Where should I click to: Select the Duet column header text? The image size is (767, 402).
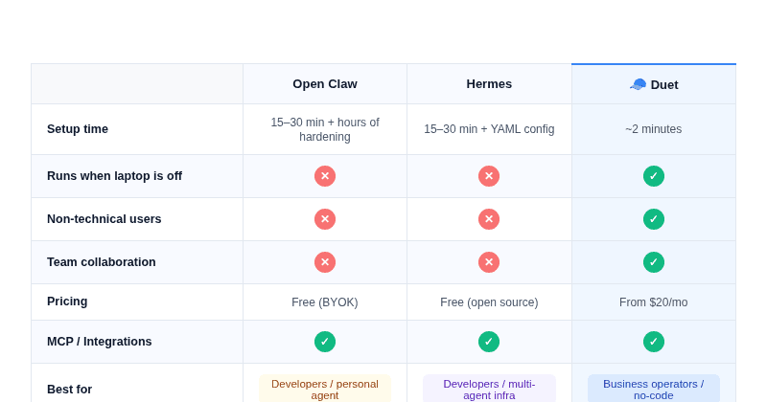click(x=664, y=85)
